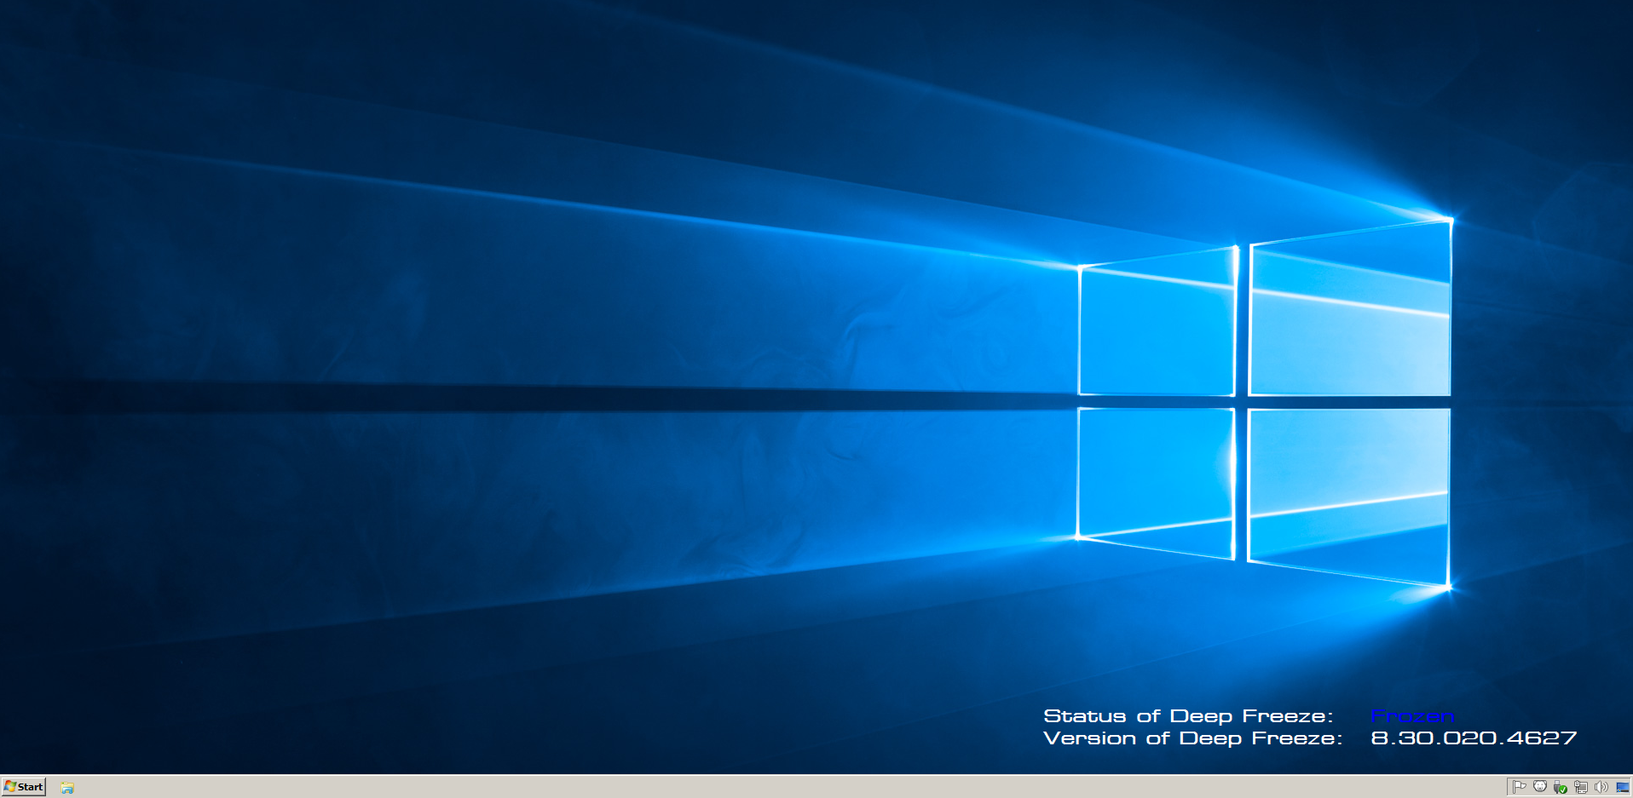Click the version number 8.30.020.4627

[x=1474, y=738]
